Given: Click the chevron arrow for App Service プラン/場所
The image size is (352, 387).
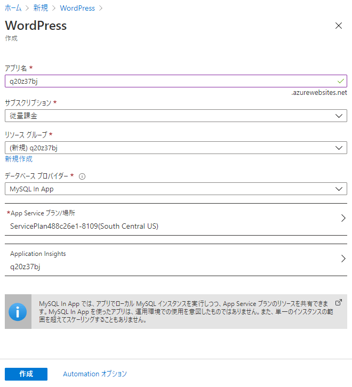Looking at the screenshot, I should tap(343, 218).
